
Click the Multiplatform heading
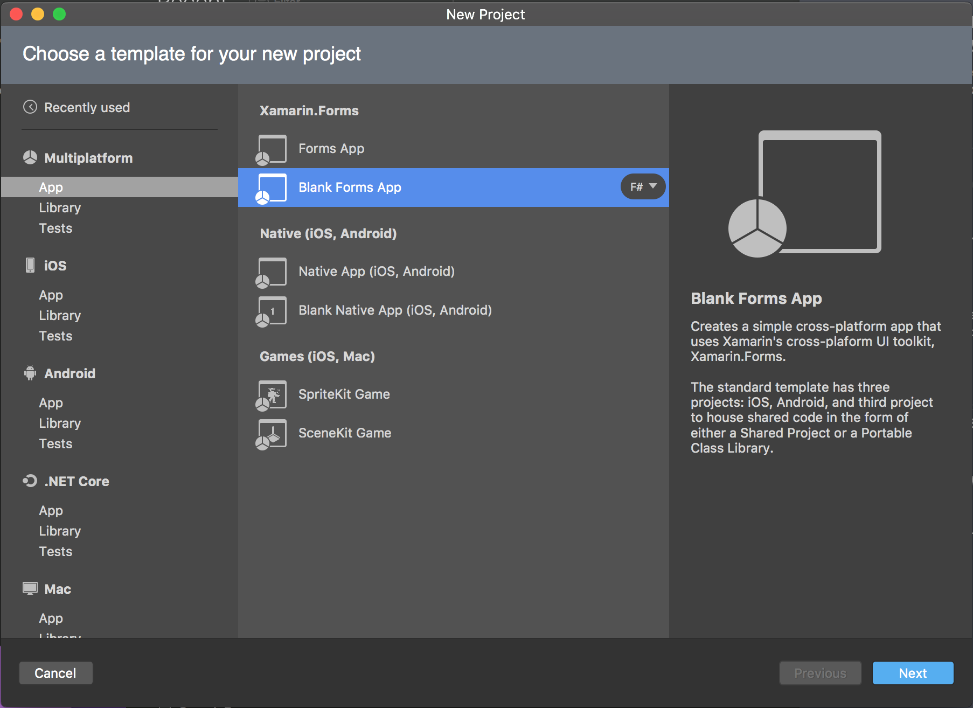click(x=88, y=158)
